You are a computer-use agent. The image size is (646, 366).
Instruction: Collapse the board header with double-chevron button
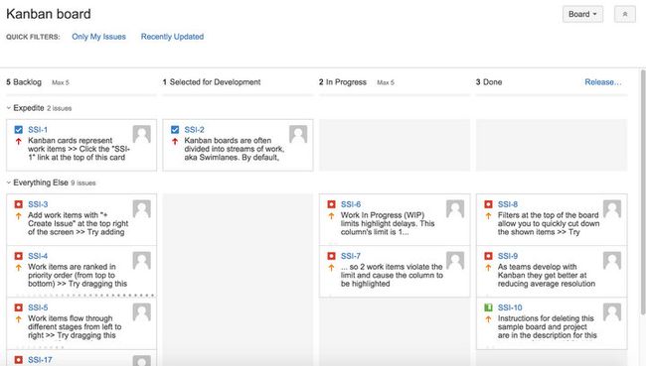coord(624,14)
